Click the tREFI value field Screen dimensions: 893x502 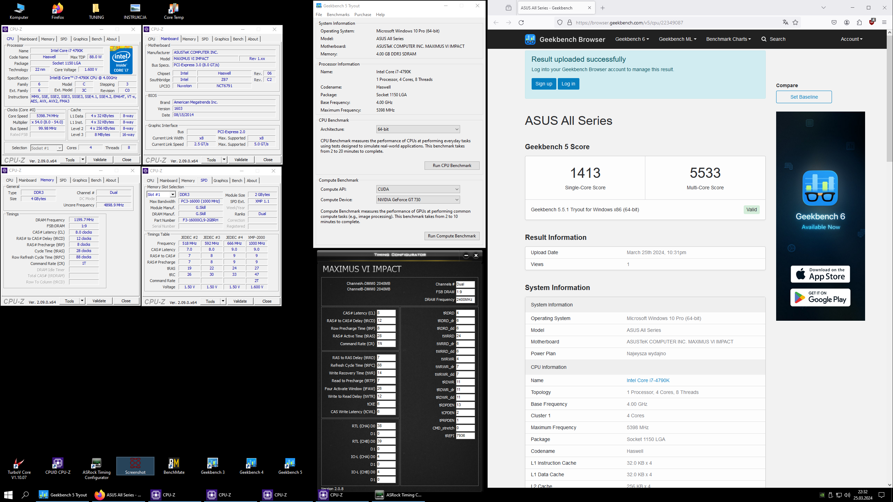[465, 436]
